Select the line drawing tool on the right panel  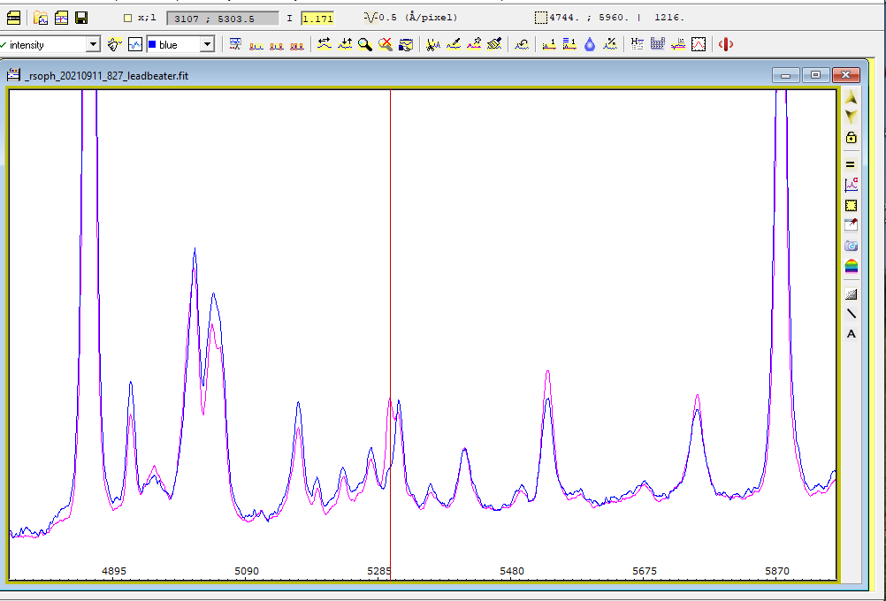pyautogui.click(x=851, y=313)
